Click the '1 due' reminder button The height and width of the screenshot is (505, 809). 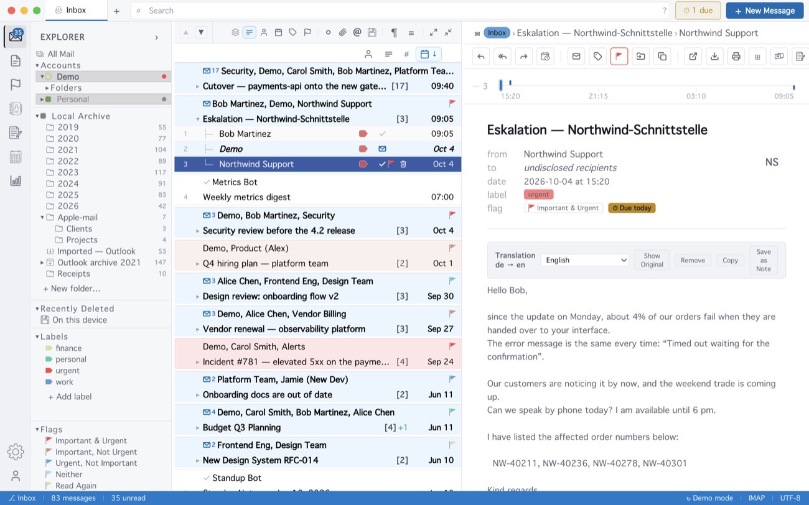698,11
